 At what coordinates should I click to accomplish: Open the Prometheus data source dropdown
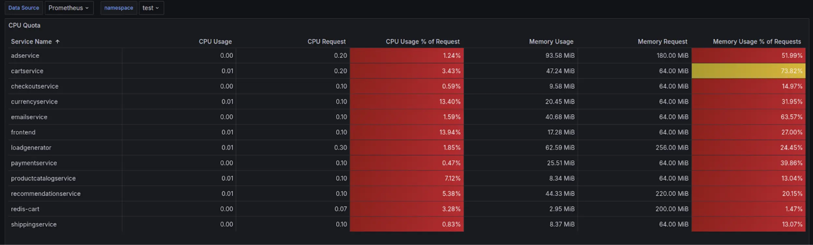pyautogui.click(x=69, y=7)
